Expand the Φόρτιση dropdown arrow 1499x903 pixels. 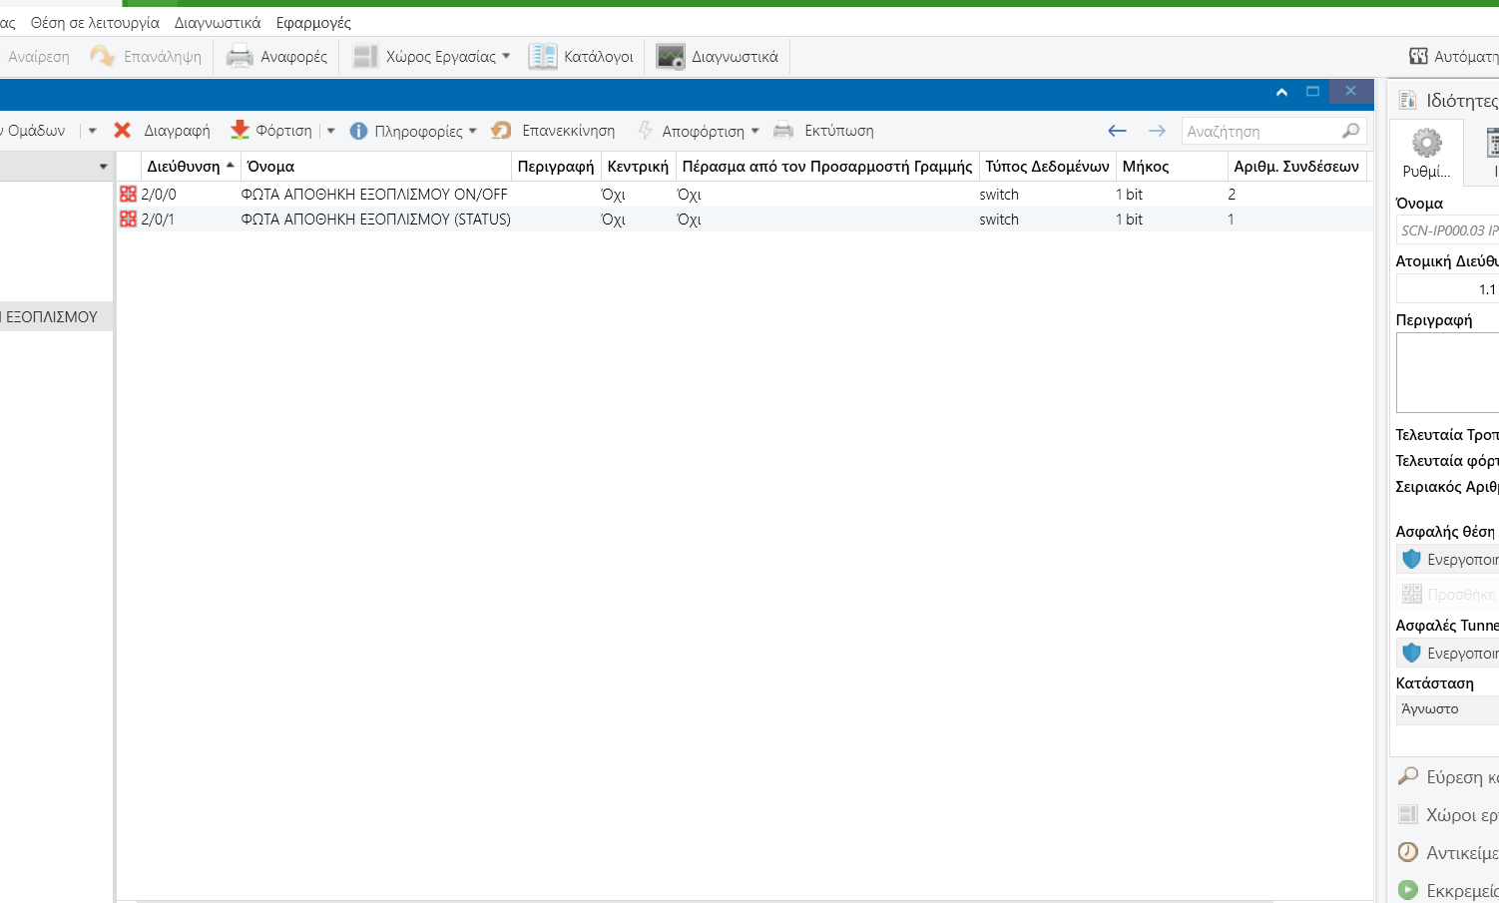331,131
